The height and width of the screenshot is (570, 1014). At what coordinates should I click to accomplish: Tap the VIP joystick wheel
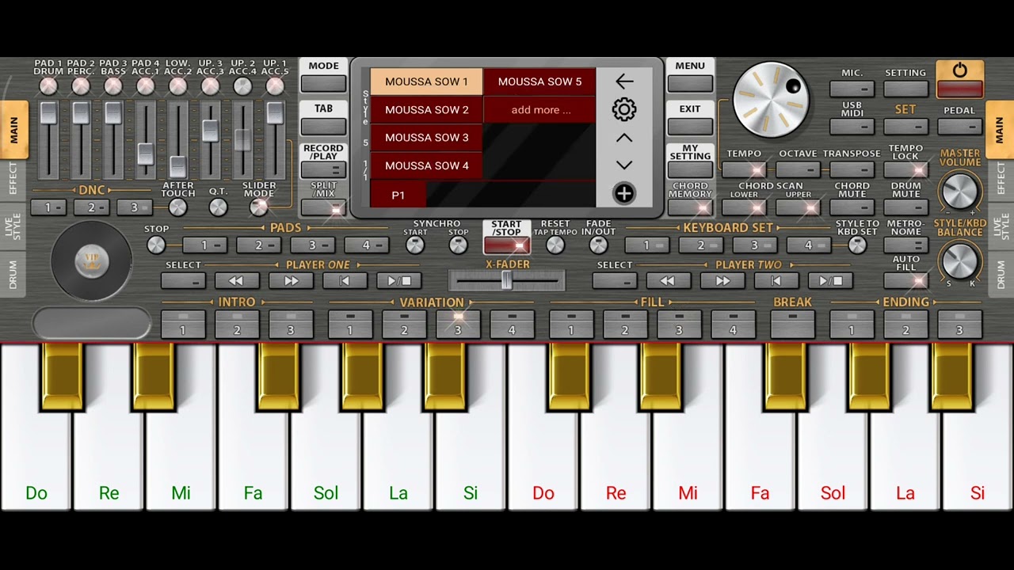[x=91, y=261]
